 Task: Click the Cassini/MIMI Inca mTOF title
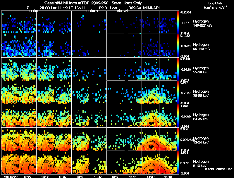(67, 3)
